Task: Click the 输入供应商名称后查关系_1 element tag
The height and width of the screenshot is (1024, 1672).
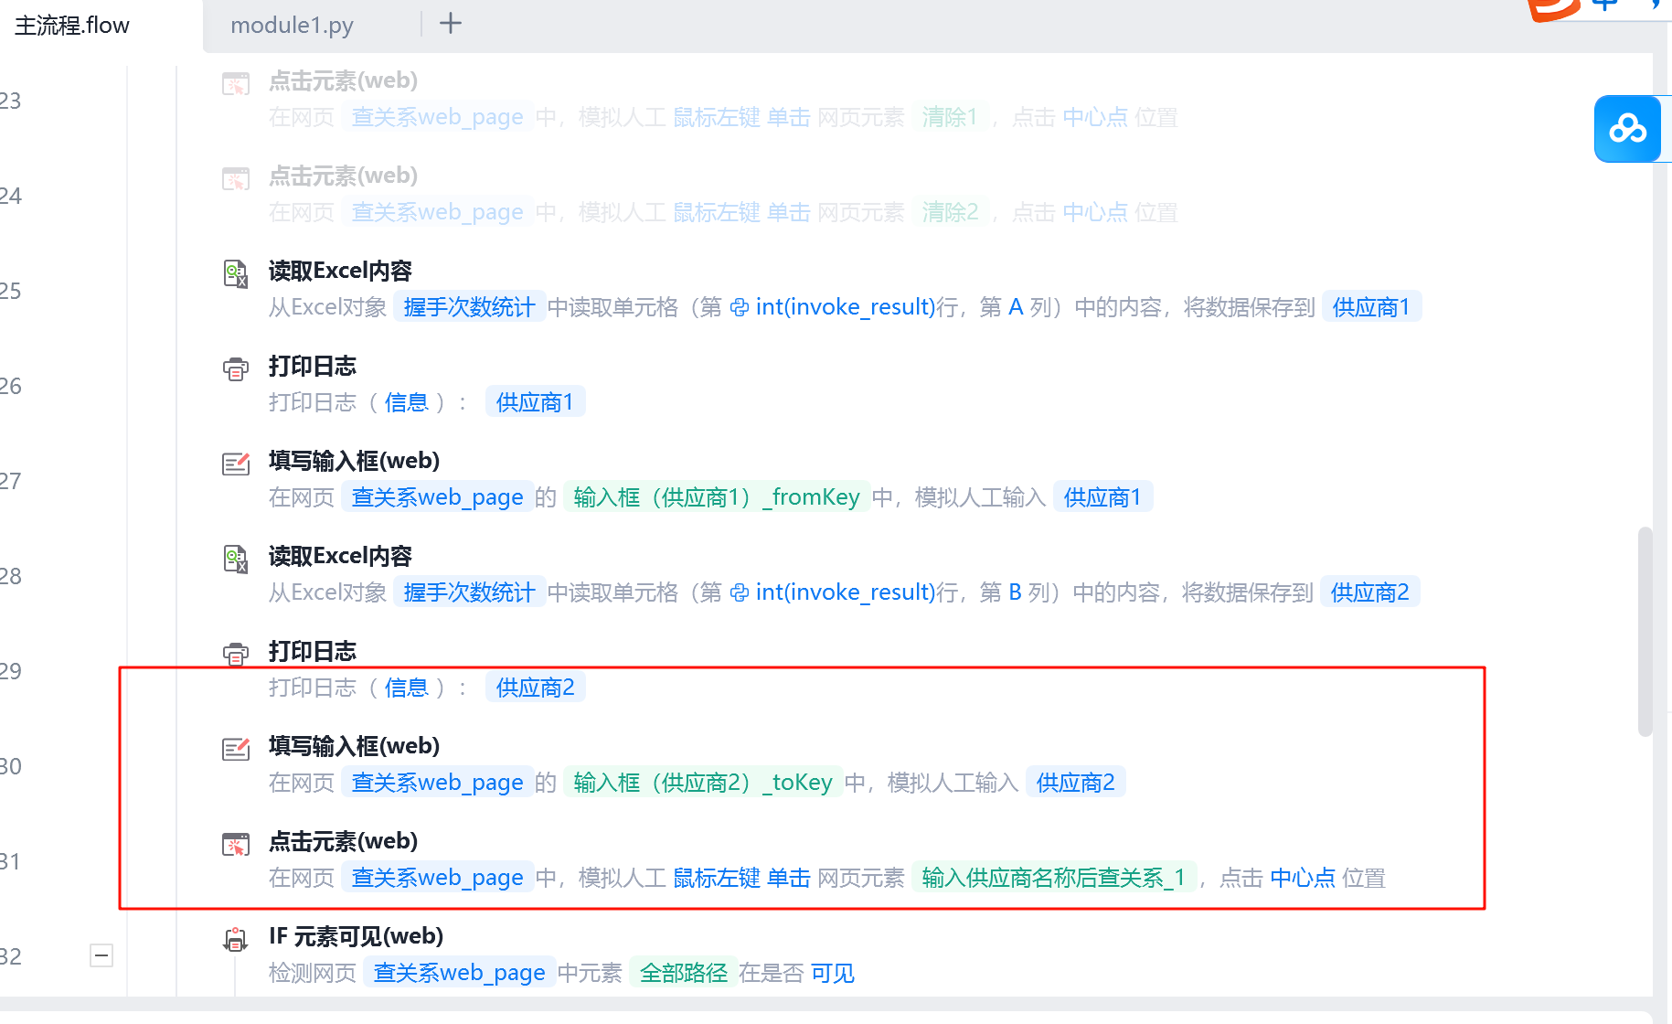Action: pyautogui.click(x=1053, y=878)
